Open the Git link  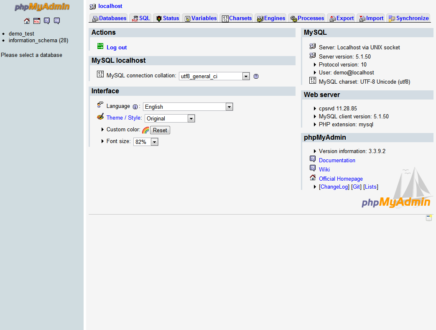[357, 187]
